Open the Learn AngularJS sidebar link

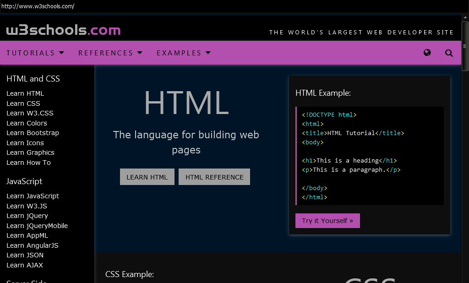33,245
